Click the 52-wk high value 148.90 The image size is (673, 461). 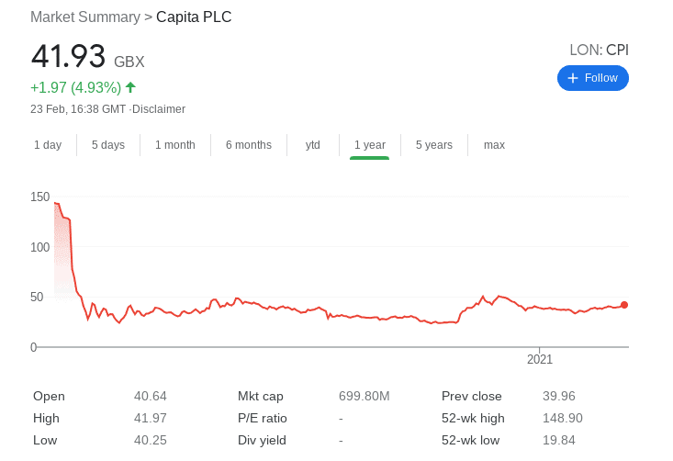(x=562, y=418)
